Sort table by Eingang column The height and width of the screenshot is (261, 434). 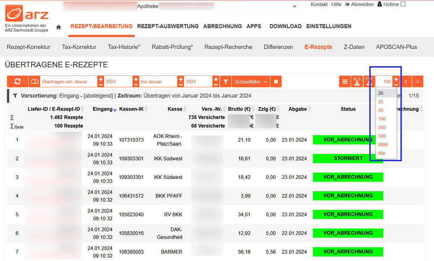[102, 109]
